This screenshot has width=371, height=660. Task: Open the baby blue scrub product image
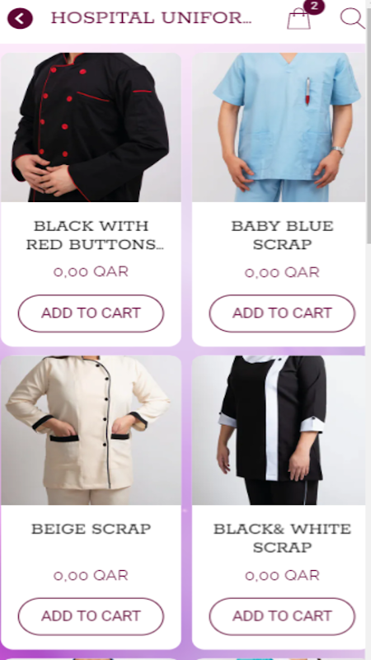click(x=279, y=127)
